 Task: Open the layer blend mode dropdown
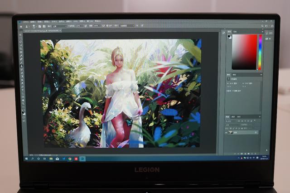coord(233,125)
